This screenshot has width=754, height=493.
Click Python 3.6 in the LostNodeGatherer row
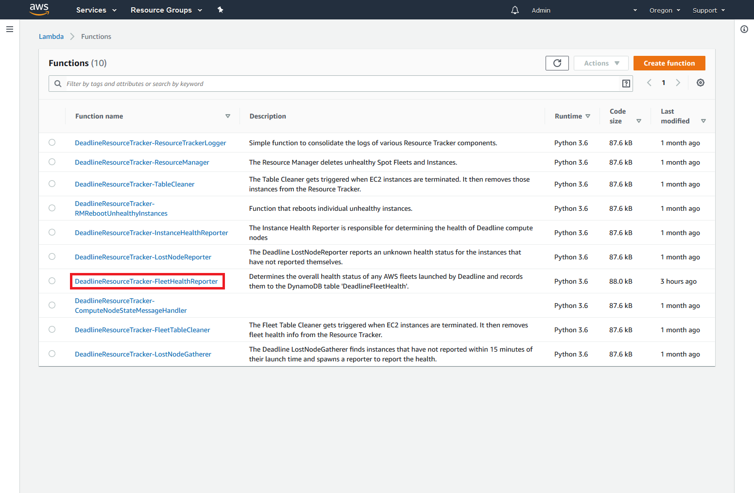click(571, 354)
